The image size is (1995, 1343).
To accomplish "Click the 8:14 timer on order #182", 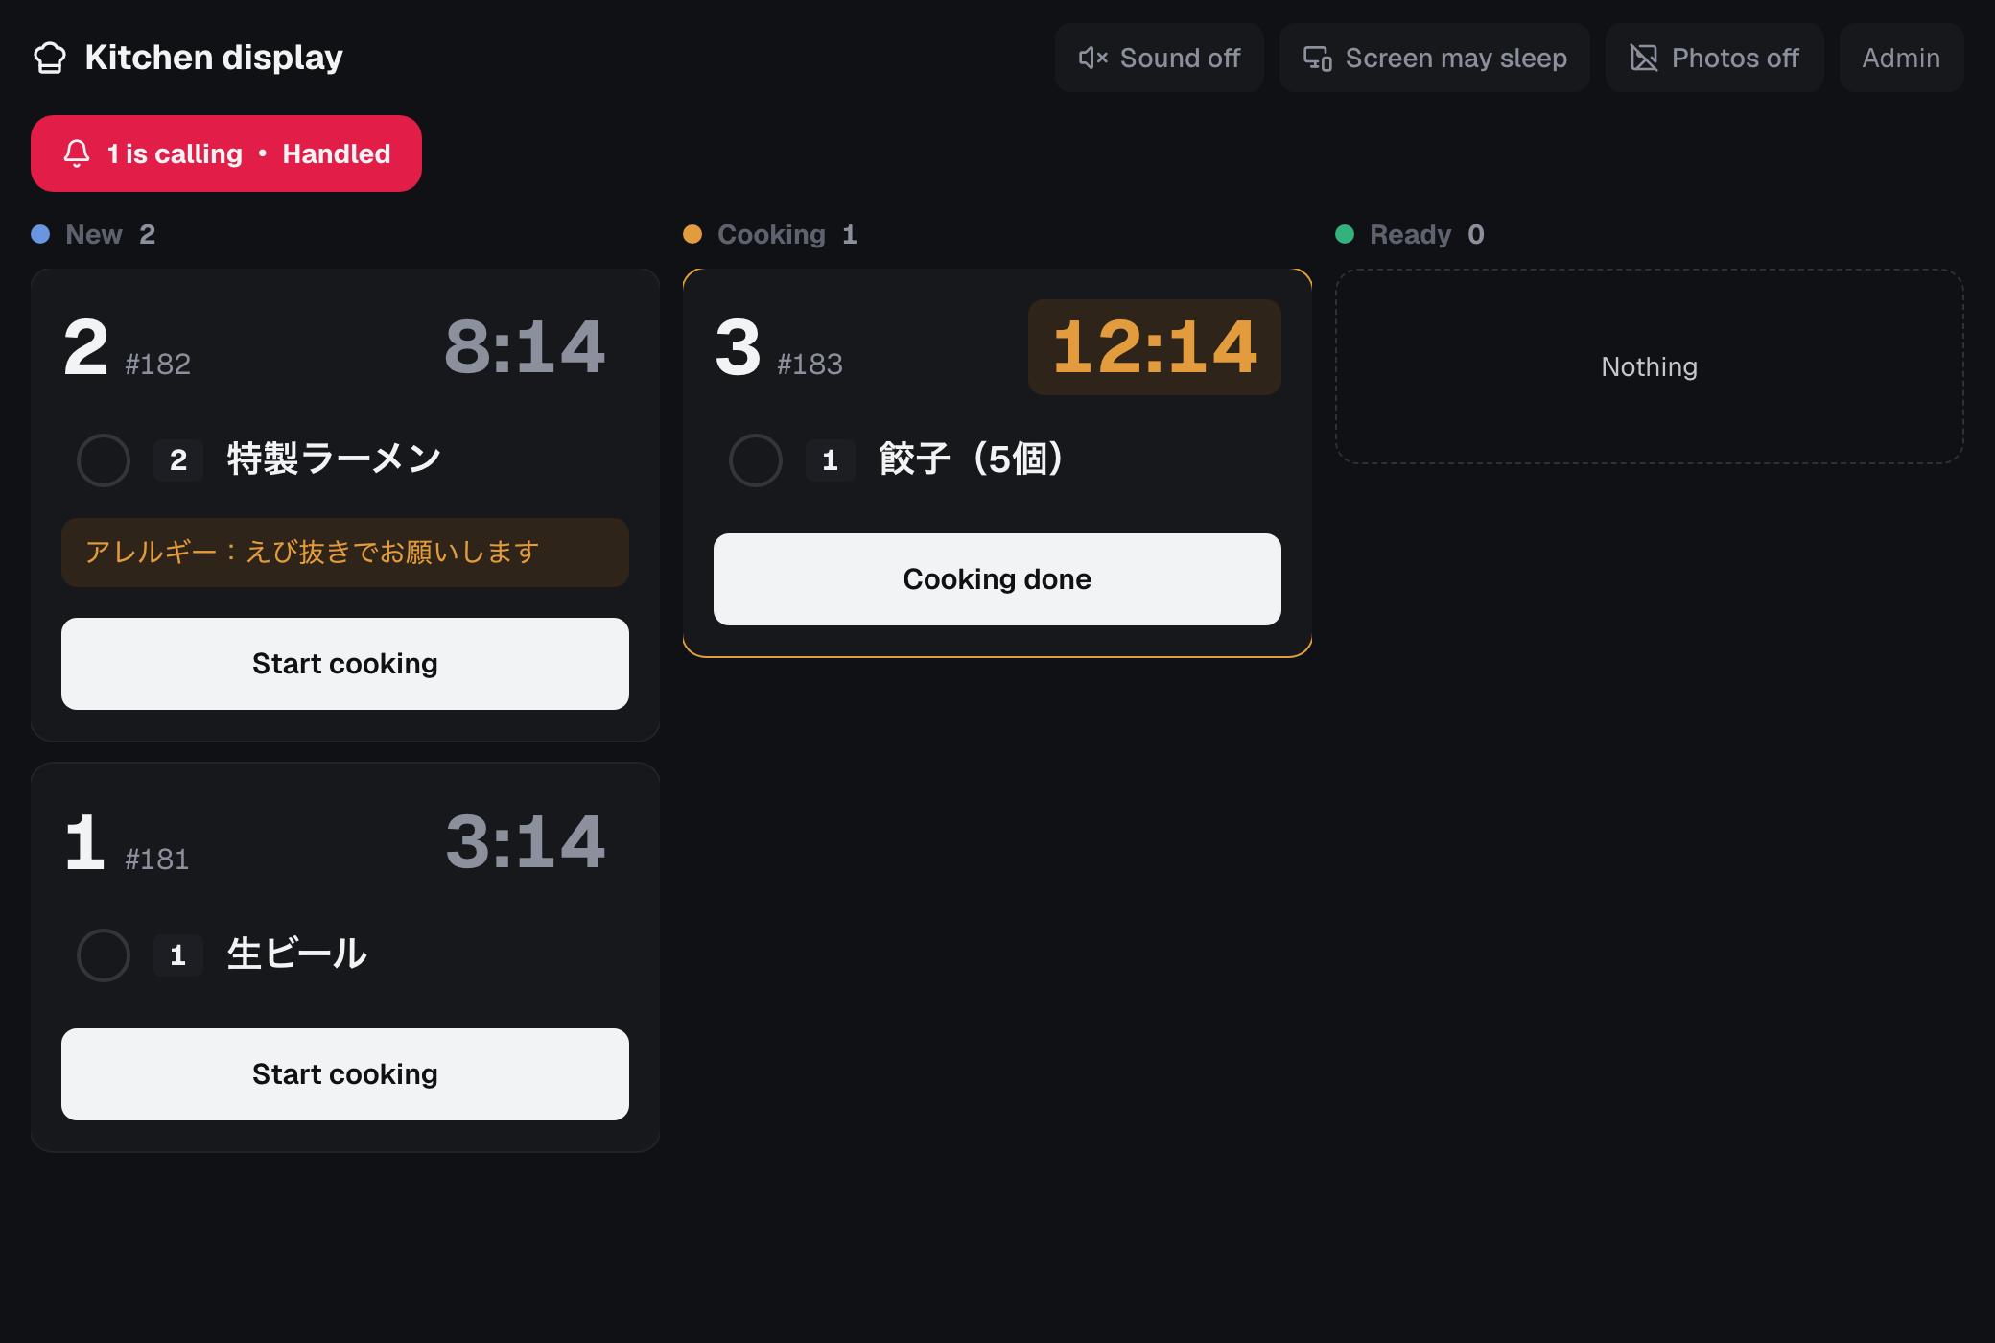I will coord(525,347).
